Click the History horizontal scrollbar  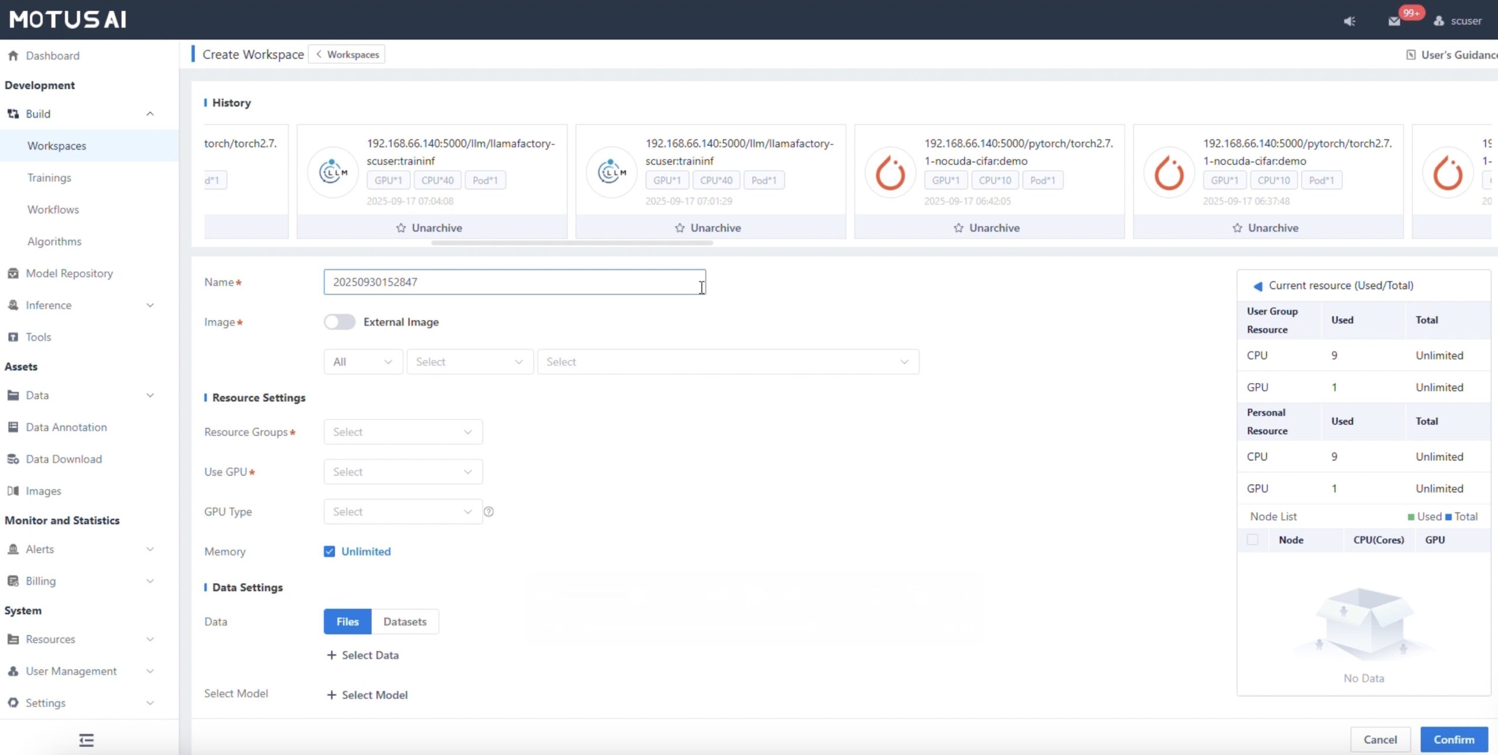click(572, 243)
